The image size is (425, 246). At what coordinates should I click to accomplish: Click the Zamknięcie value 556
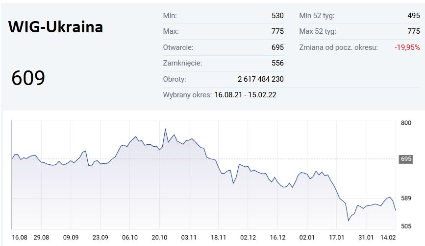tap(277, 63)
